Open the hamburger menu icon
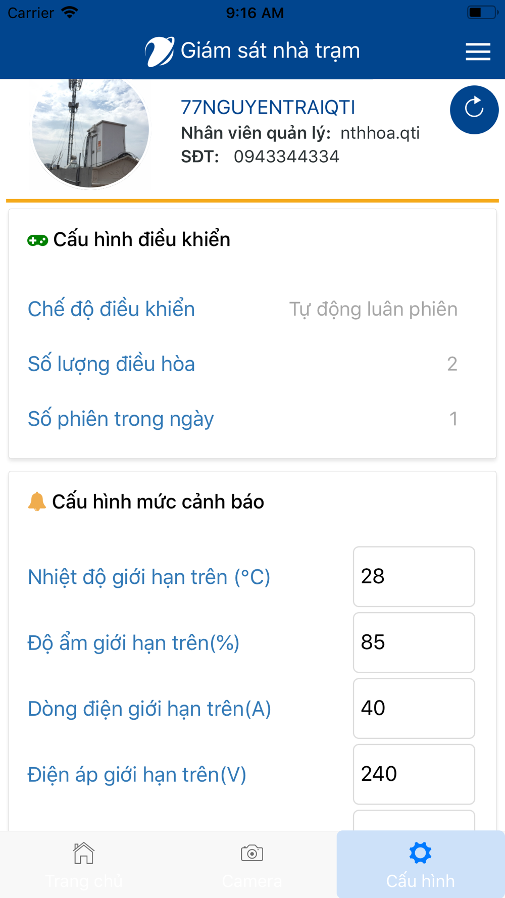 pos(478,52)
